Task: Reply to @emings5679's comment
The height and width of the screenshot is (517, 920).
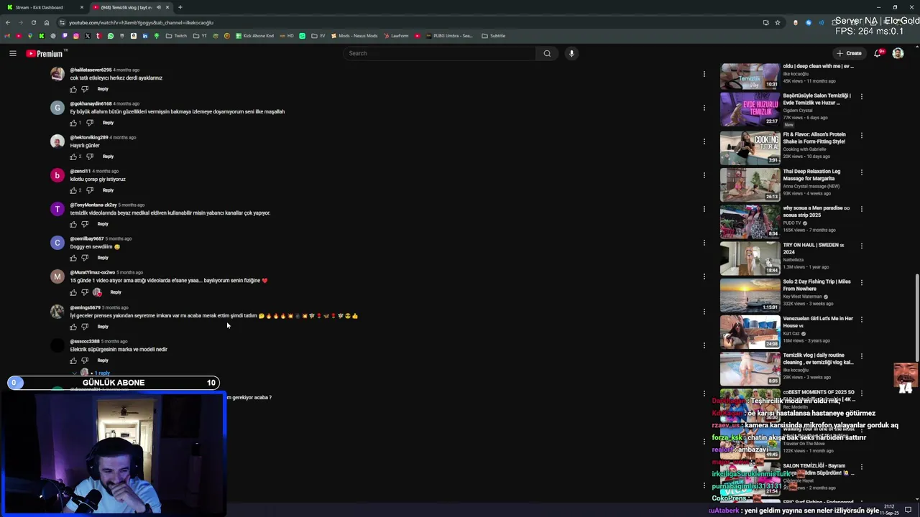Action: click(103, 327)
